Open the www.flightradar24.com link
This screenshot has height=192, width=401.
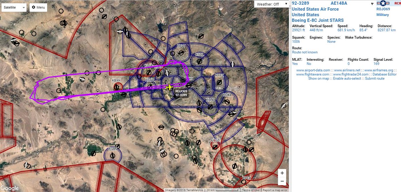click(351, 74)
